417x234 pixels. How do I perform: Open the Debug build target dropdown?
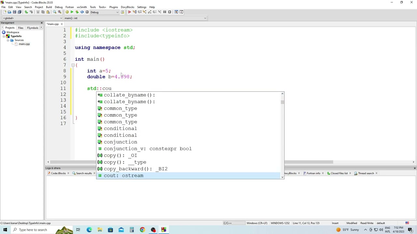coord(105,12)
